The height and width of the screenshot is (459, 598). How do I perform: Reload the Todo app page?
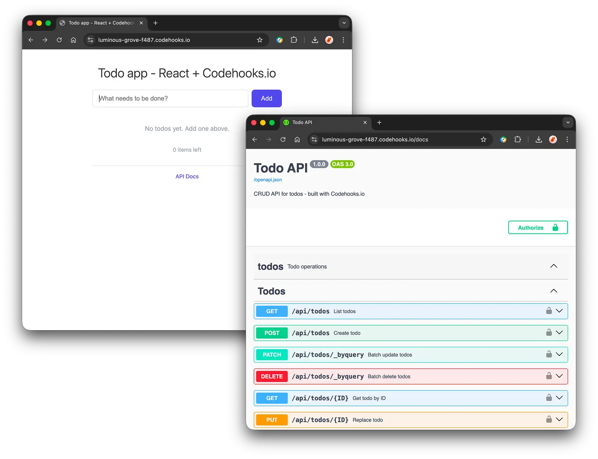click(59, 40)
